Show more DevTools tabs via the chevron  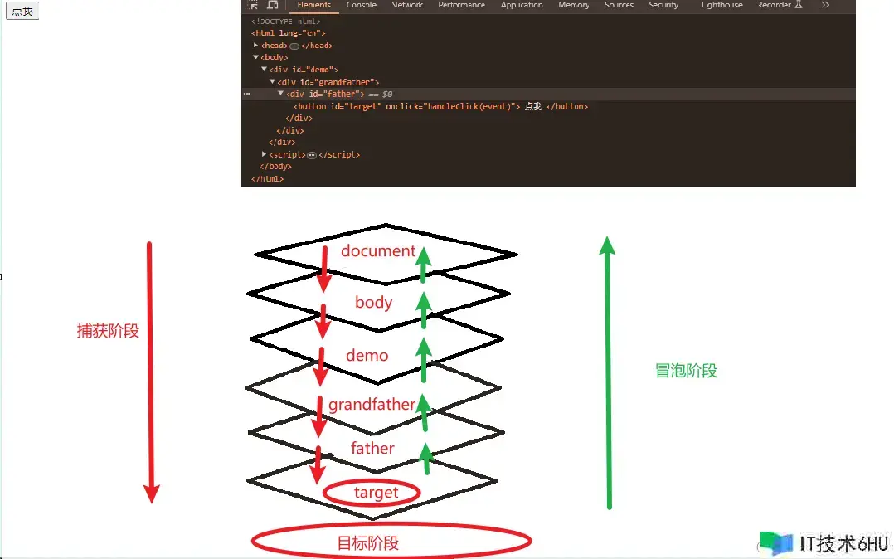point(825,5)
